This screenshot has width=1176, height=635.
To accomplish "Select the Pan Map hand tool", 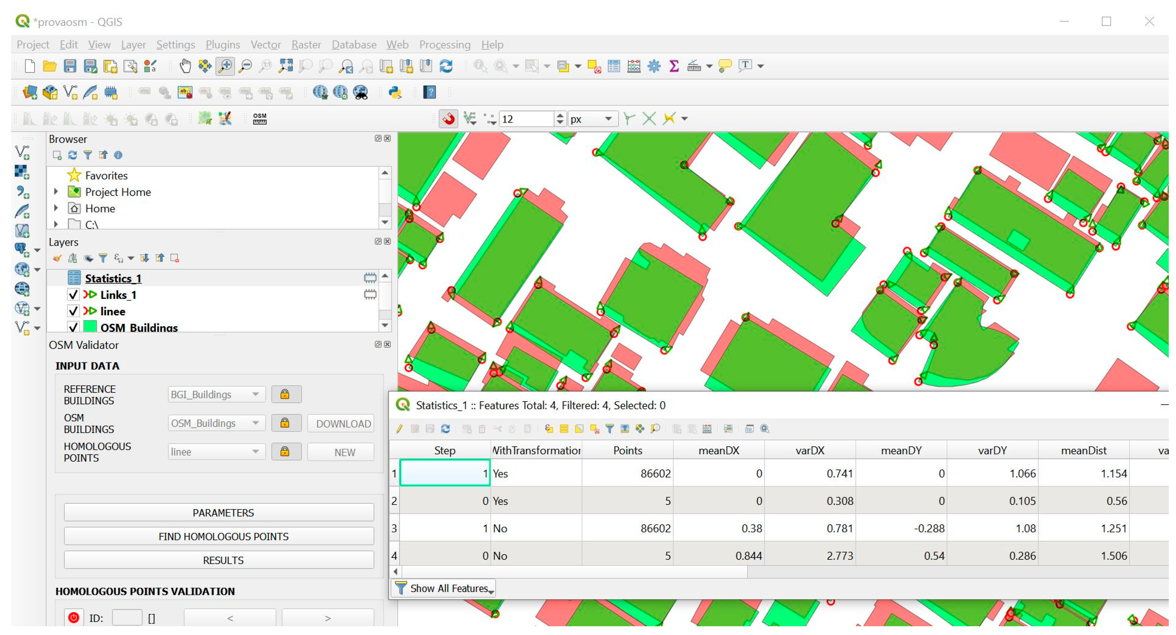I will pyautogui.click(x=185, y=66).
